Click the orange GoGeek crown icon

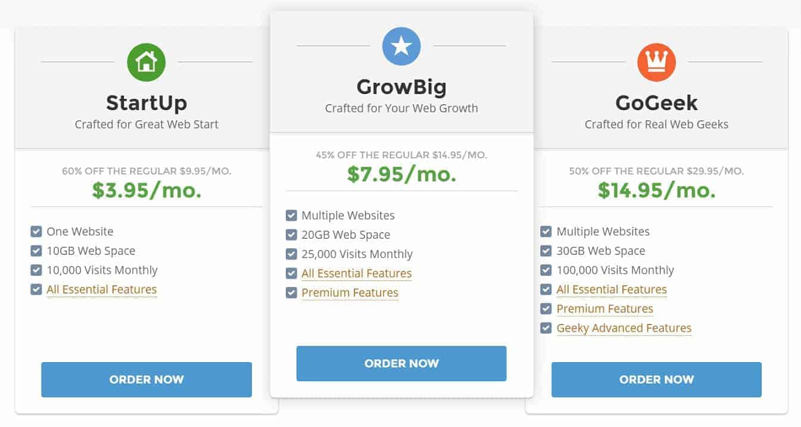[x=656, y=62]
